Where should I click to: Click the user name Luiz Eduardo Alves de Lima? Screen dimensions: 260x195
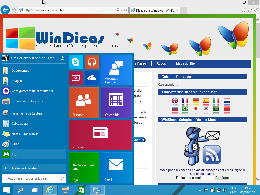pos(32,58)
